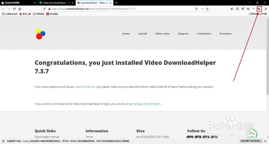Dismiss the data sharing notification bar
269x144 pixels.
click(x=265, y=141)
